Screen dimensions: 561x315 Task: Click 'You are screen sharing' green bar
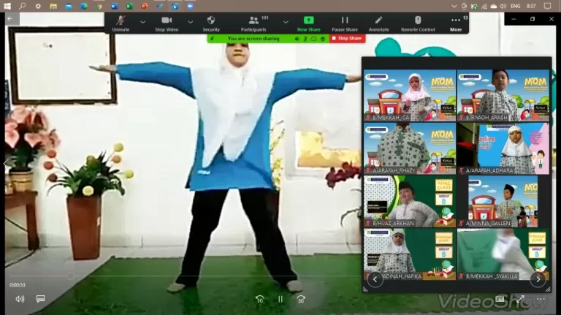tap(253, 38)
